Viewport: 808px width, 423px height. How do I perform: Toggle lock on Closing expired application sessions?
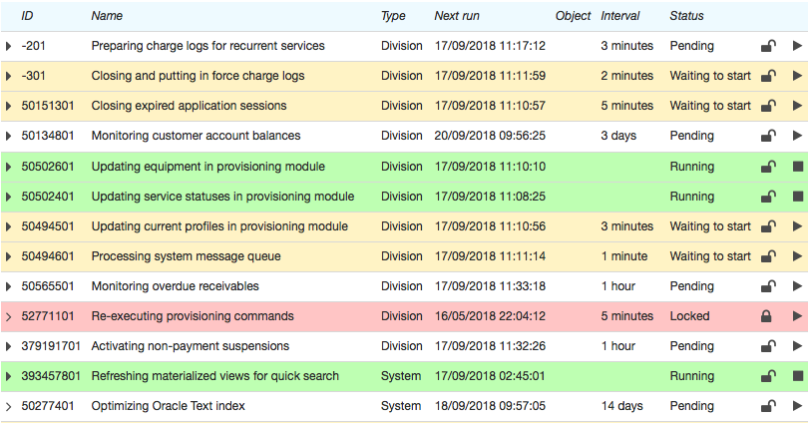pos(768,106)
